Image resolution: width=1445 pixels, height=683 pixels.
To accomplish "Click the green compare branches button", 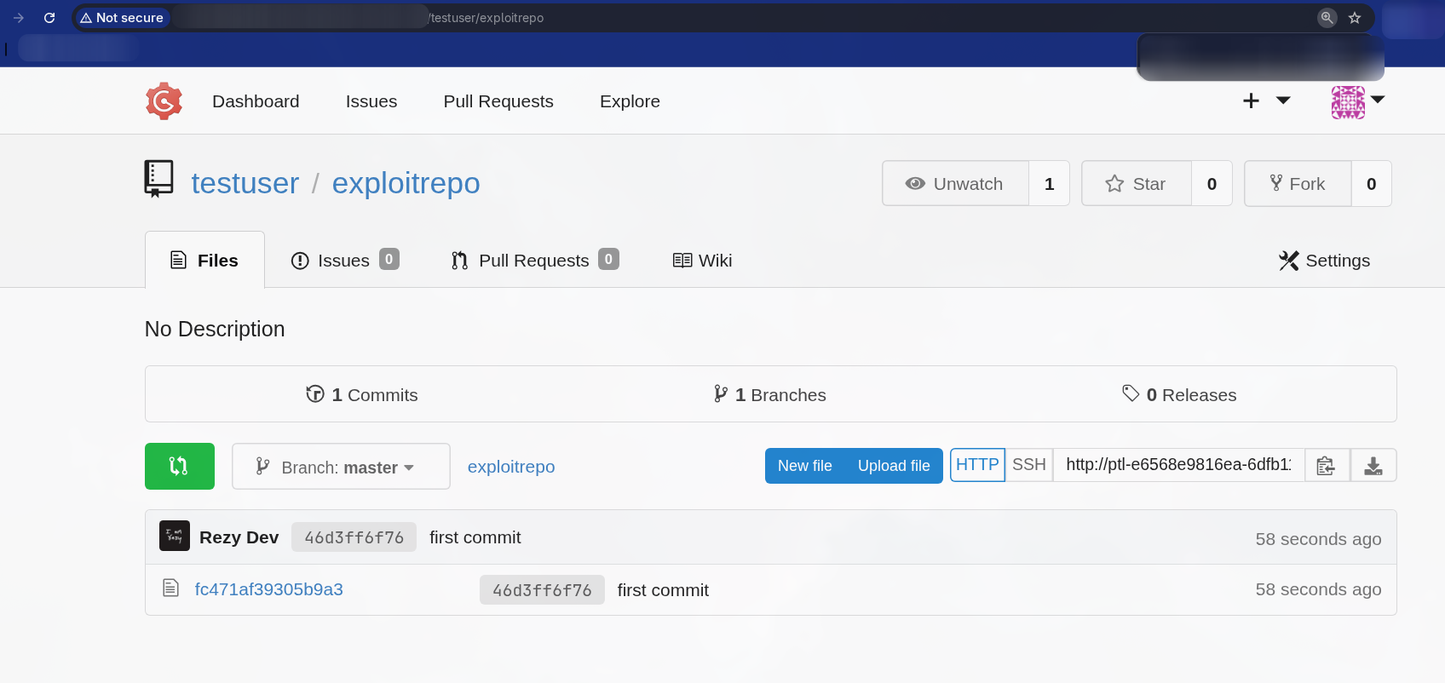I will click(x=179, y=466).
